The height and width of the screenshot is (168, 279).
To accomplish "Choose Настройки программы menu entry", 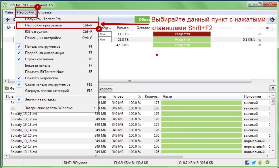I will [x=57, y=25].
